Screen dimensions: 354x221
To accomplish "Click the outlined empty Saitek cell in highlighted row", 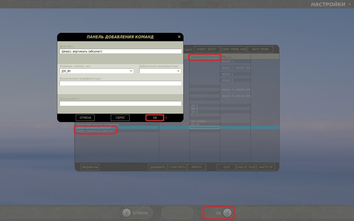I will point(205,128).
